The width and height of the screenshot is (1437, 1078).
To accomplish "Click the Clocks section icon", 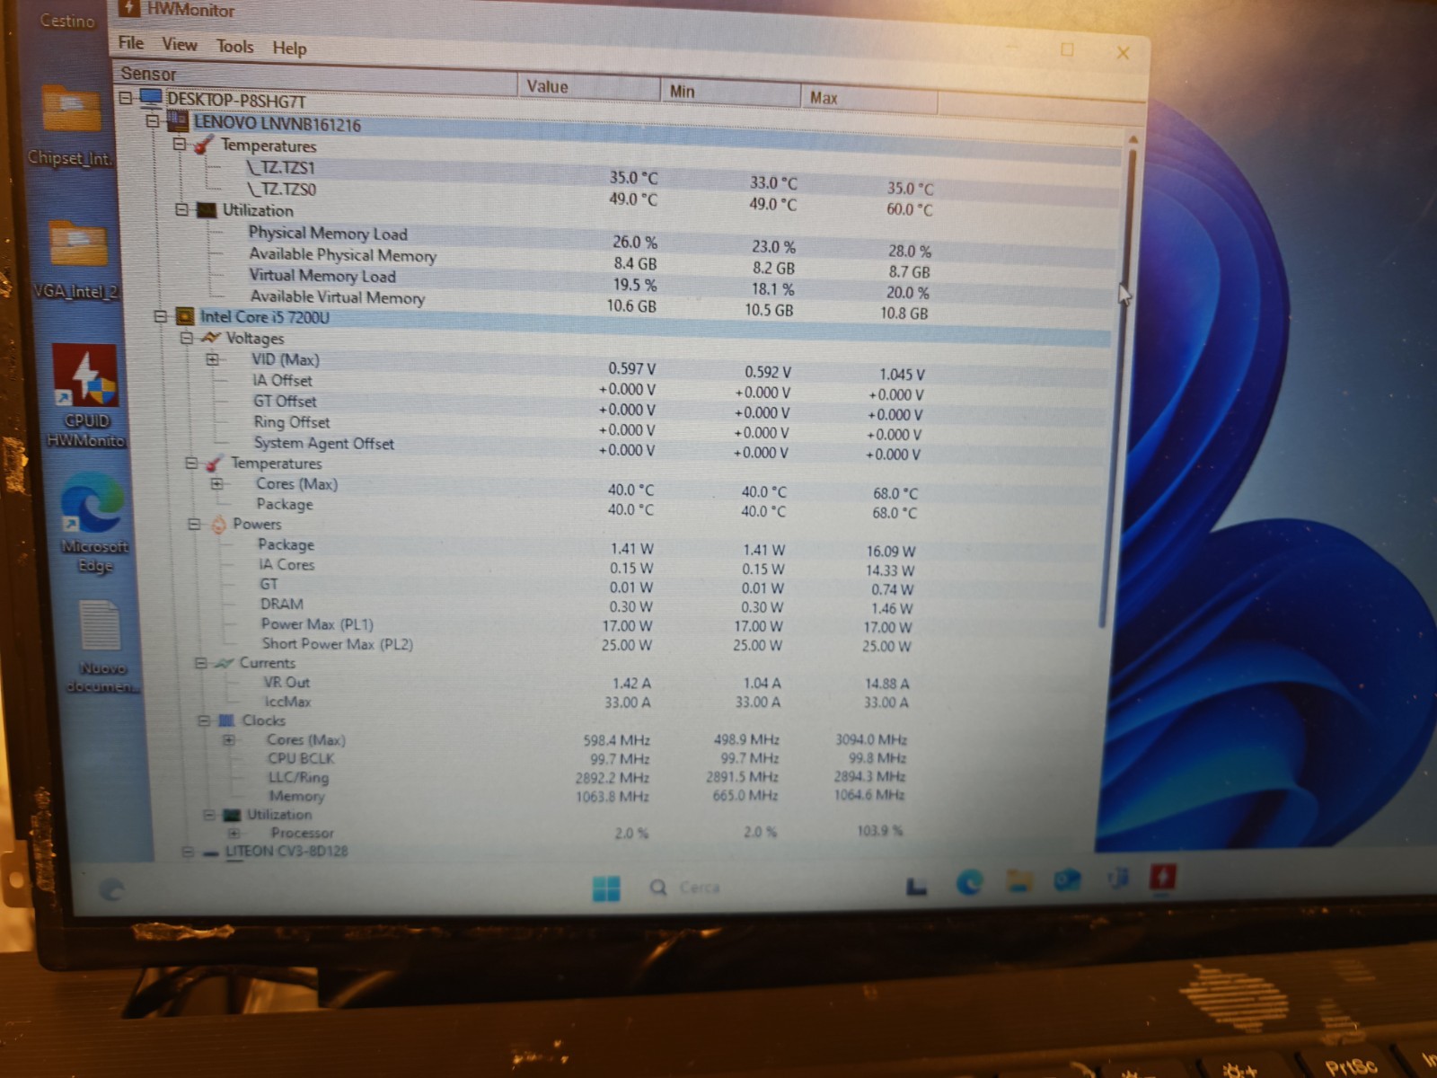I will click(226, 720).
